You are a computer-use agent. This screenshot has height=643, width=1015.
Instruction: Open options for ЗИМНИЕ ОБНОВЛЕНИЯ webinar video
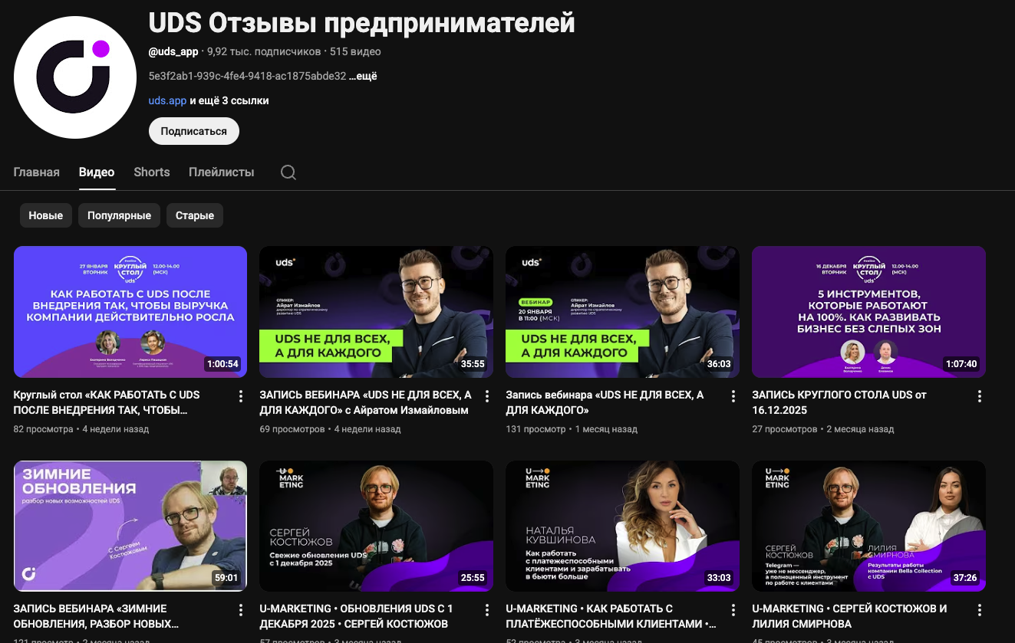(240, 611)
